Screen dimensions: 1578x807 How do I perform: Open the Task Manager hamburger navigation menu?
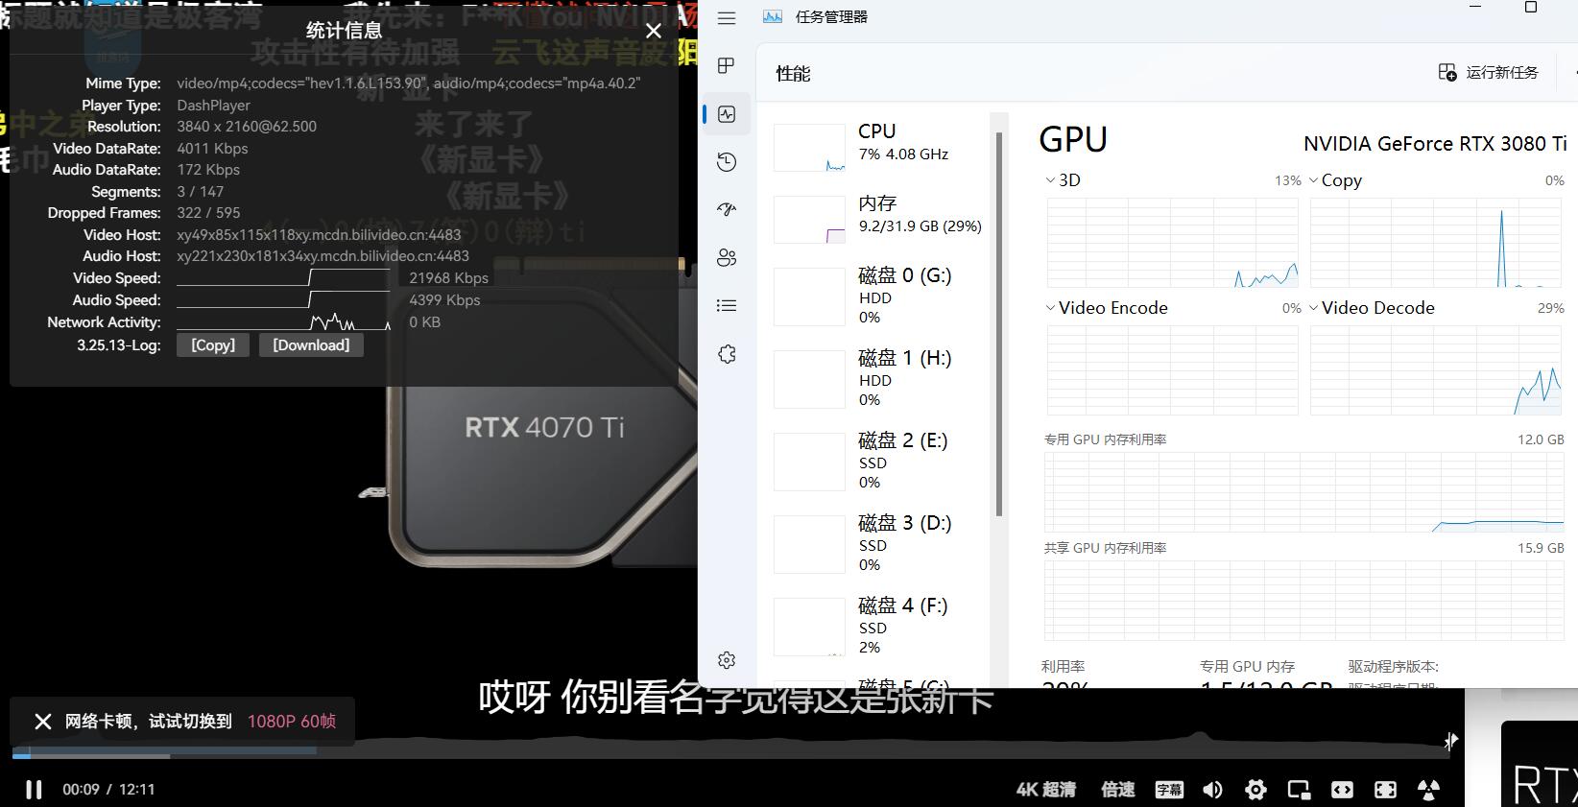727,18
